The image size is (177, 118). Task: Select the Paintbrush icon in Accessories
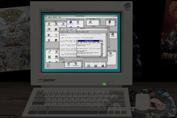coord(57,52)
